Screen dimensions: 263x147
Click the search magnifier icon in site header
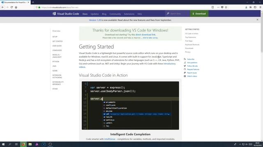tap(168, 13)
